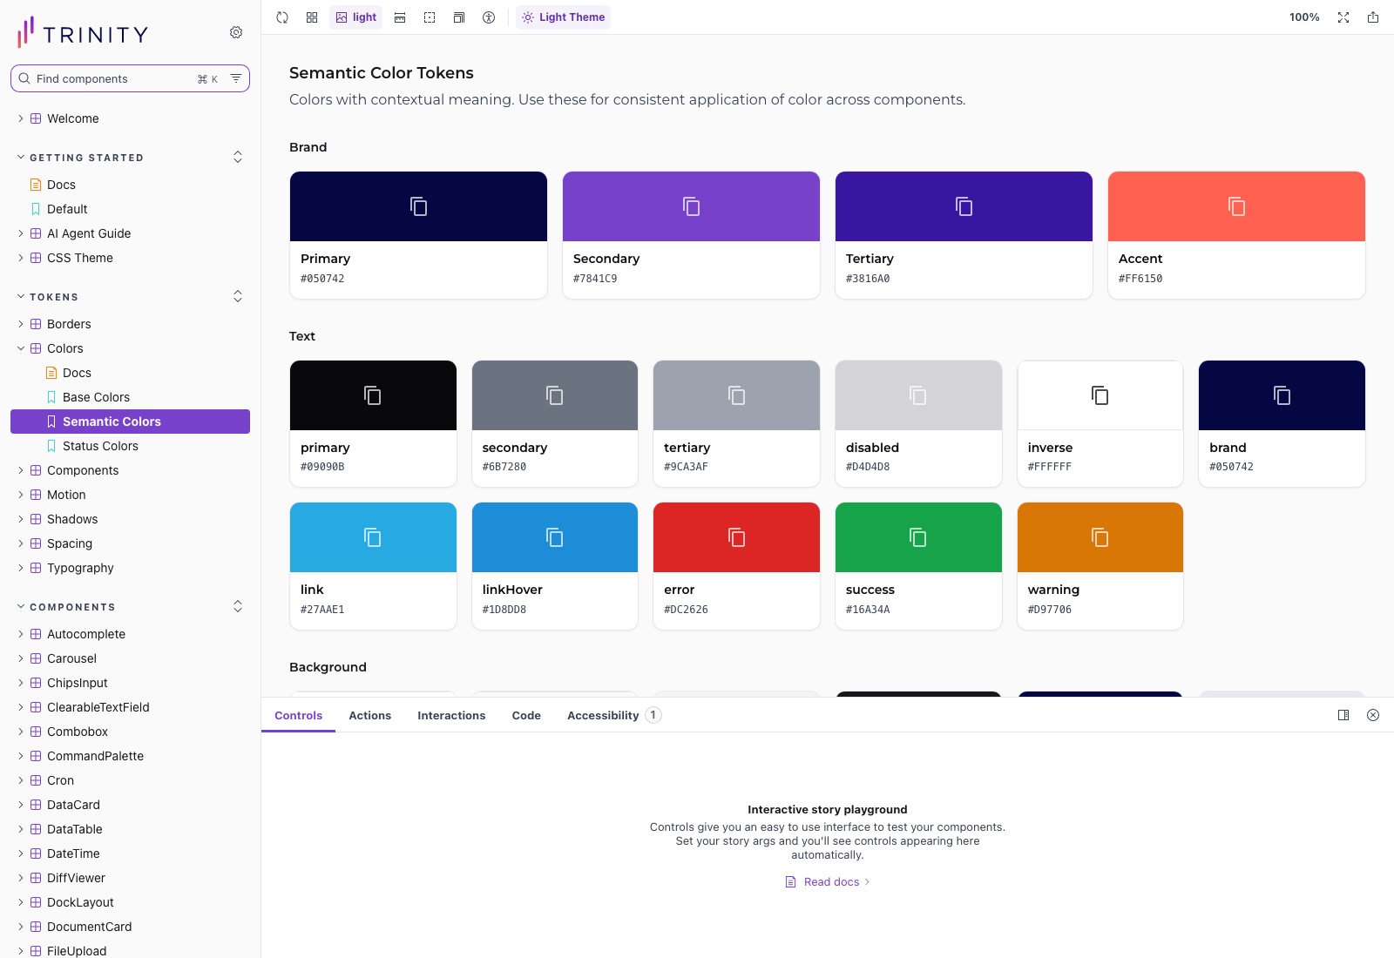This screenshot has height=958, width=1394.
Task: Copy the inverse text color icon
Action: pos(1100,395)
